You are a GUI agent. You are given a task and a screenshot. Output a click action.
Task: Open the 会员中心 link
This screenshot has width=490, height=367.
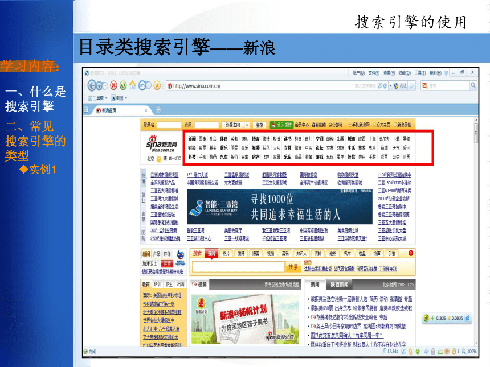click(x=301, y=125)
